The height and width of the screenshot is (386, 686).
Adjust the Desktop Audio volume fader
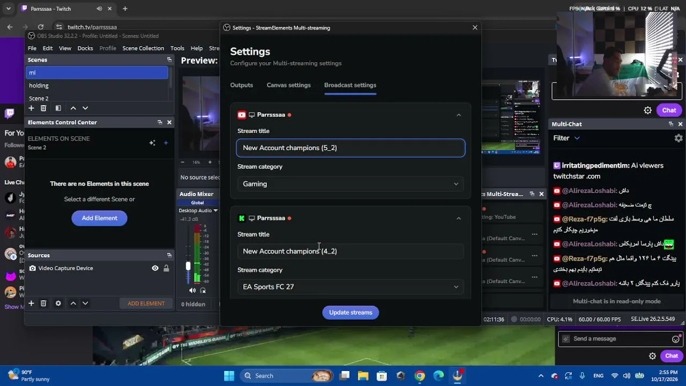click(x=188, y=266)
